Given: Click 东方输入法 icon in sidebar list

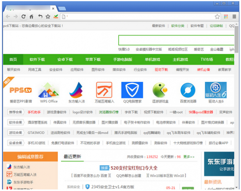Looking at the screenshot, I should pyautogui.click(x=9, y=167).
